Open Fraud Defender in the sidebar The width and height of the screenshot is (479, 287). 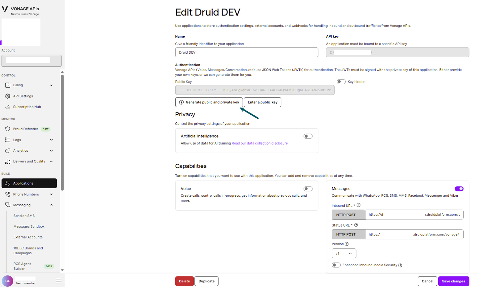click(x=29, y=129)
